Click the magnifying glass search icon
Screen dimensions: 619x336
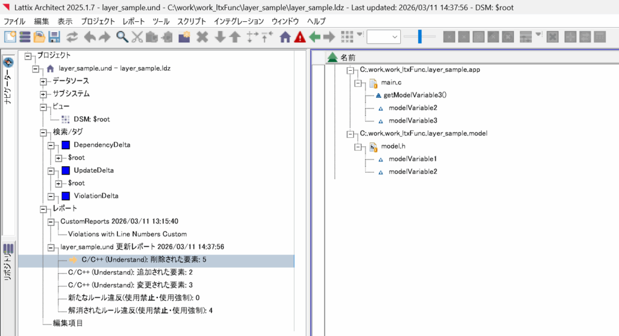[122, 37]
